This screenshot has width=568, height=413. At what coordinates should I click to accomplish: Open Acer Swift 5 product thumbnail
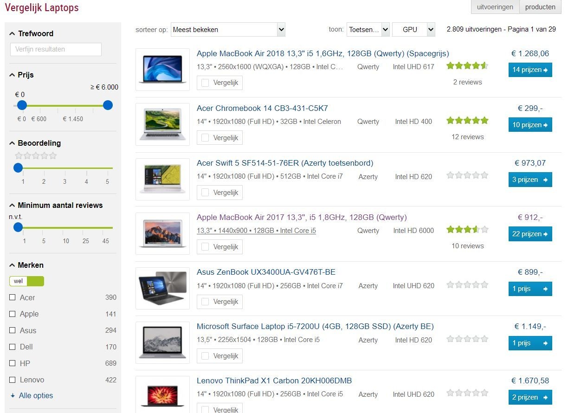(162, 179)
